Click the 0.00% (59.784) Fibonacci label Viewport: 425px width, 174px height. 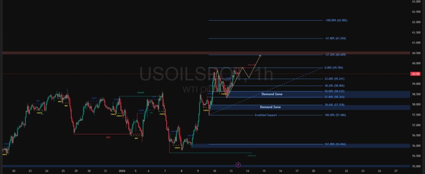(x=335, y=68)
